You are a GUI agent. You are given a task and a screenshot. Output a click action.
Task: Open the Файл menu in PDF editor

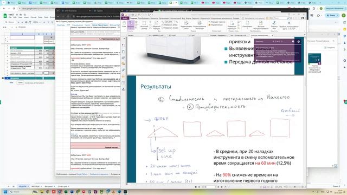point(125,18)
